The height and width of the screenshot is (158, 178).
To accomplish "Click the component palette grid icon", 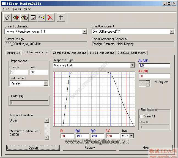I will 61,18.
